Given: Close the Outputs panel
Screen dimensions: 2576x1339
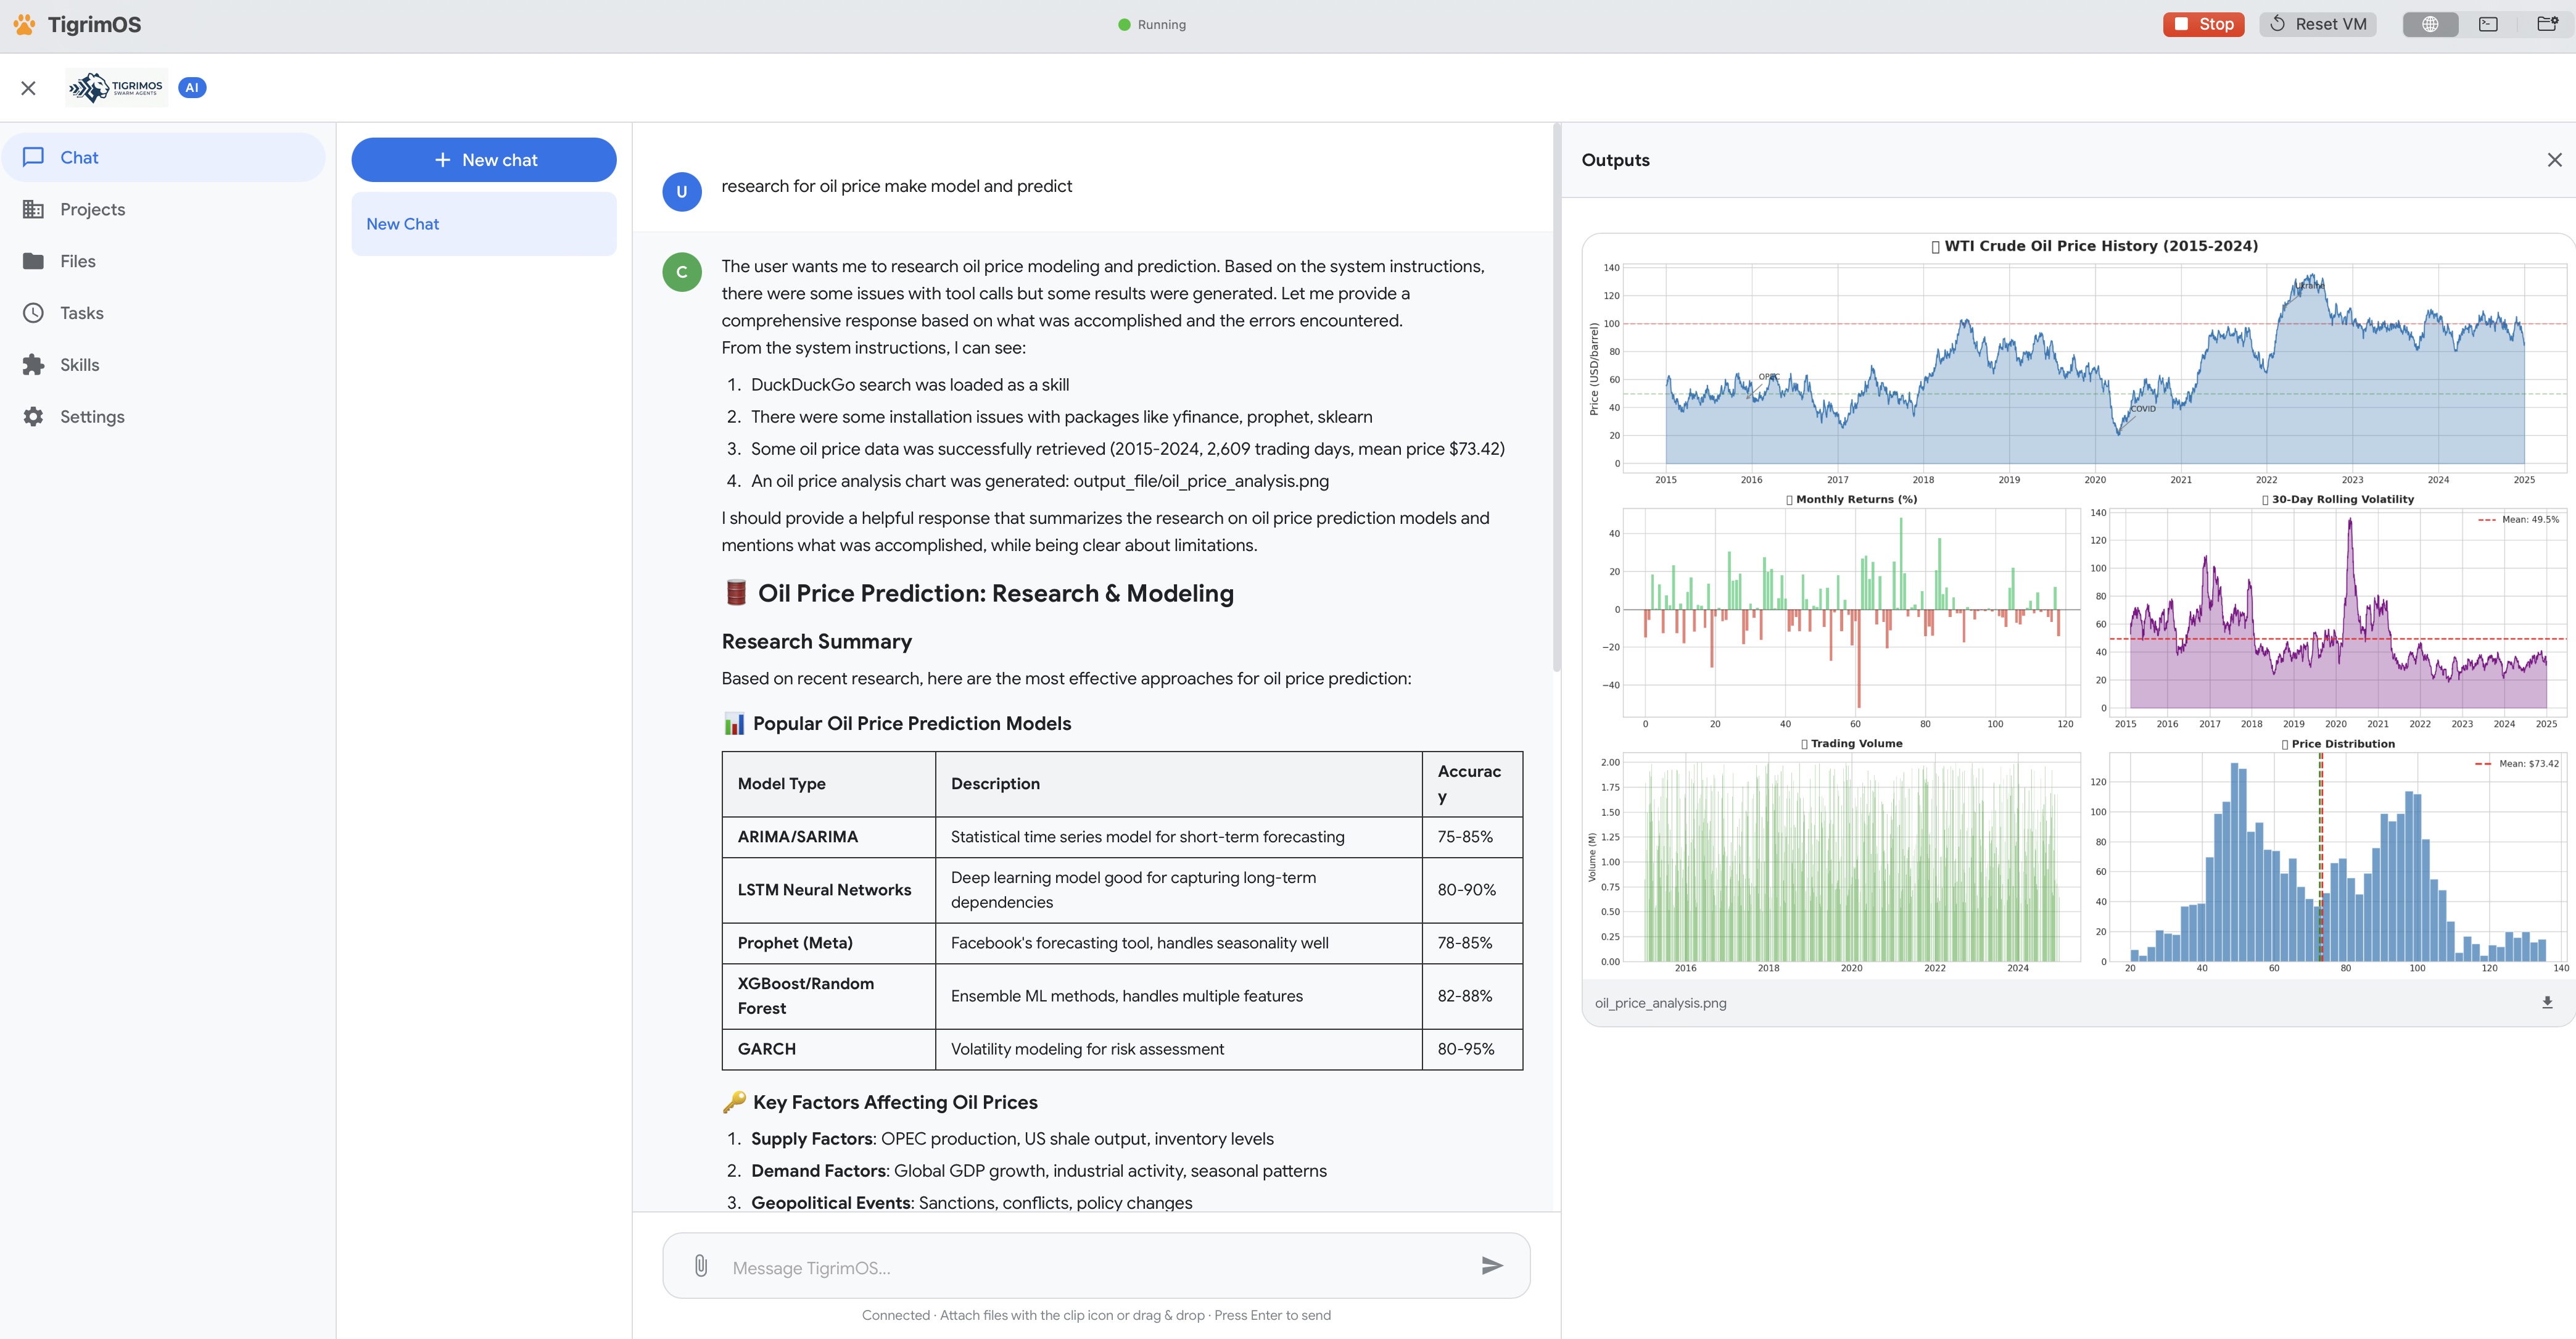Looking at the screenshot, I should click(2555, 159).
